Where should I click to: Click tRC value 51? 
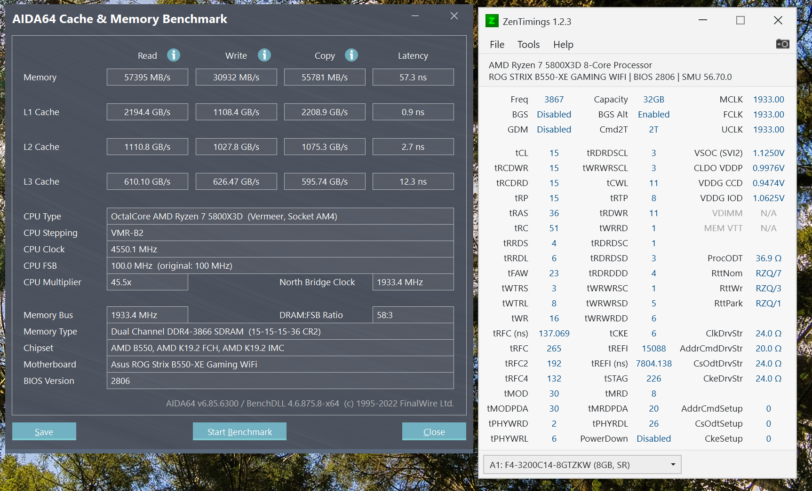(x=554, y=228)
